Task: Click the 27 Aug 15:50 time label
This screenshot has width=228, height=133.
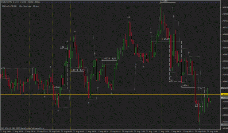Action: tap(201, 132)
